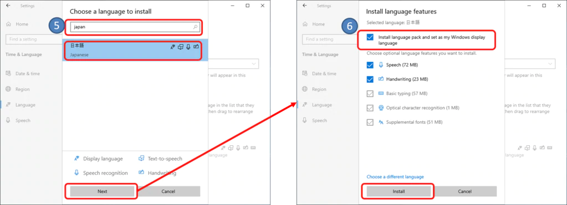Click the magnifier icon in language search box
The image size is (567, 205).
(x=195, y=27)
